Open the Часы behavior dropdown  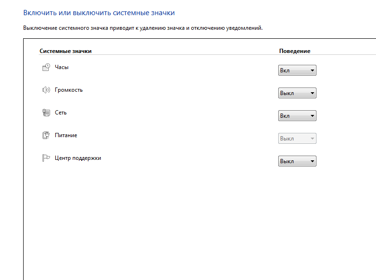(297, 70)
